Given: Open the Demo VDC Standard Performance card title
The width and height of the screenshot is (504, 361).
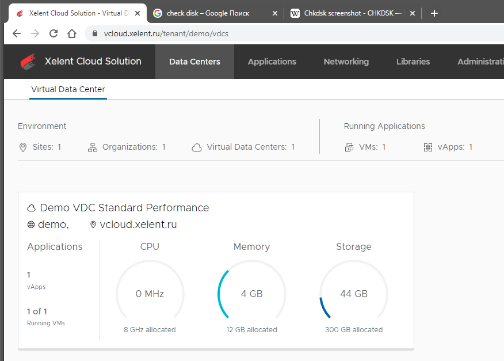Looking at the screenshot, I should coord(124,208).
